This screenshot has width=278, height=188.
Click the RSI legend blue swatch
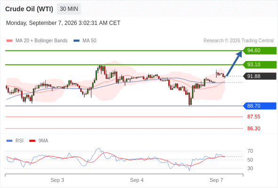pyautogui.click(x=9, y=141)
